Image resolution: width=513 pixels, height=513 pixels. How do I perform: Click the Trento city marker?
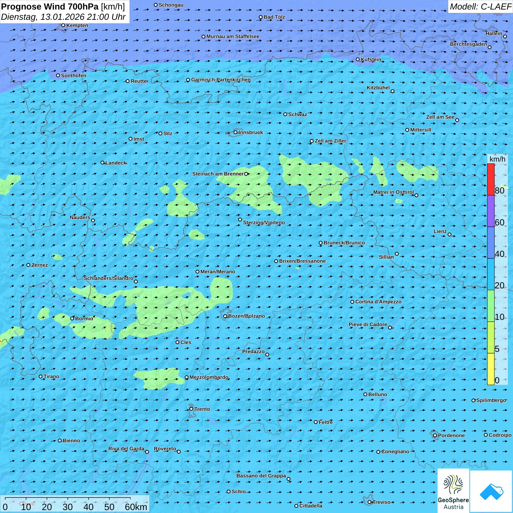coord(191,409)
